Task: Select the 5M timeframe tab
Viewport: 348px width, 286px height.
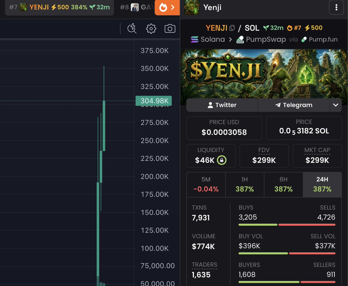Action: coord(206,185)
